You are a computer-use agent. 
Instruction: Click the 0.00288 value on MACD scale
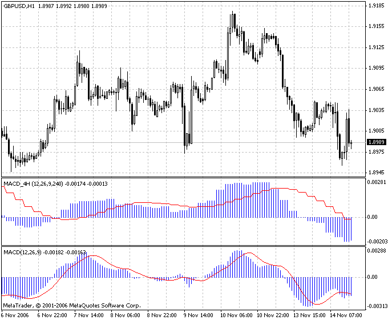[377, 251]
